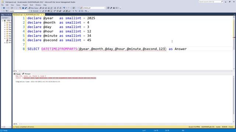Click 'Query completed with errors' status text
Image resolution: width=236 pixels, height=132 pixels.
pos(25,127)
